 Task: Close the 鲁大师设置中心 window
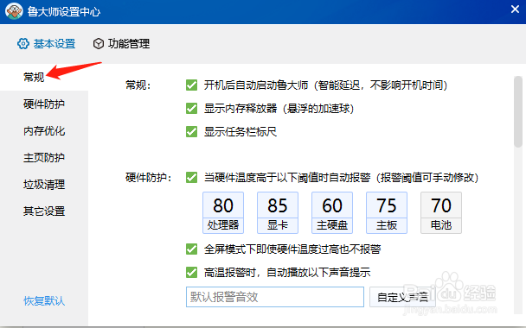click(x=515, y=9)
